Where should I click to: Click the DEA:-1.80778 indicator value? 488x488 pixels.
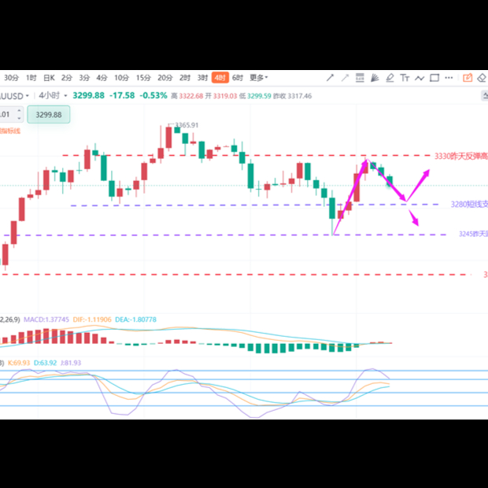[135, 320]
